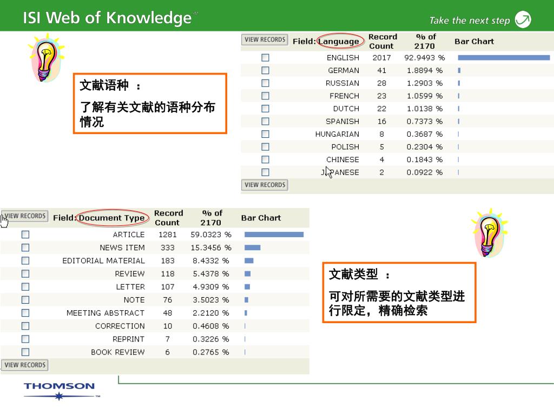The image size is (554, 415).
Task: Check the POLISH language checkbox
Action: tap(265, 146)
